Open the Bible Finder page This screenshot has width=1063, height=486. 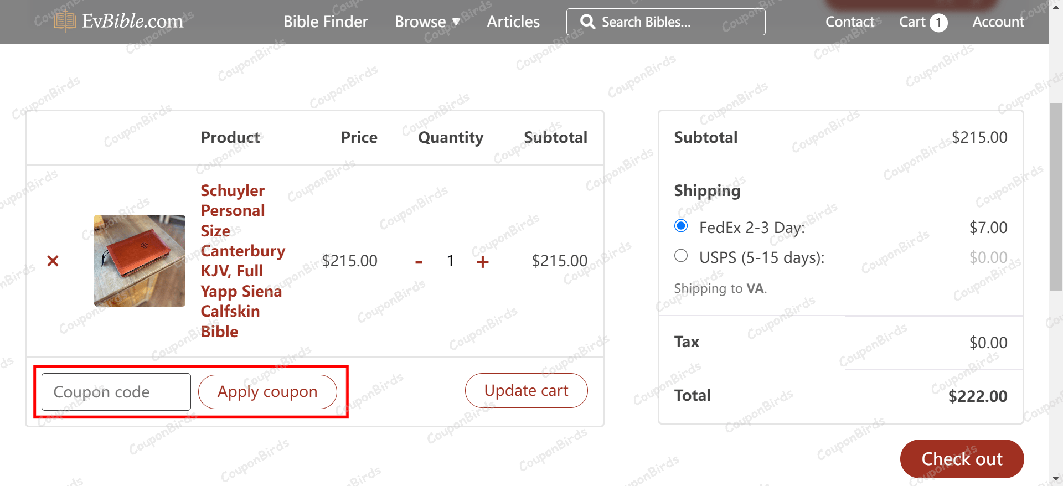[x=326, y=22]
